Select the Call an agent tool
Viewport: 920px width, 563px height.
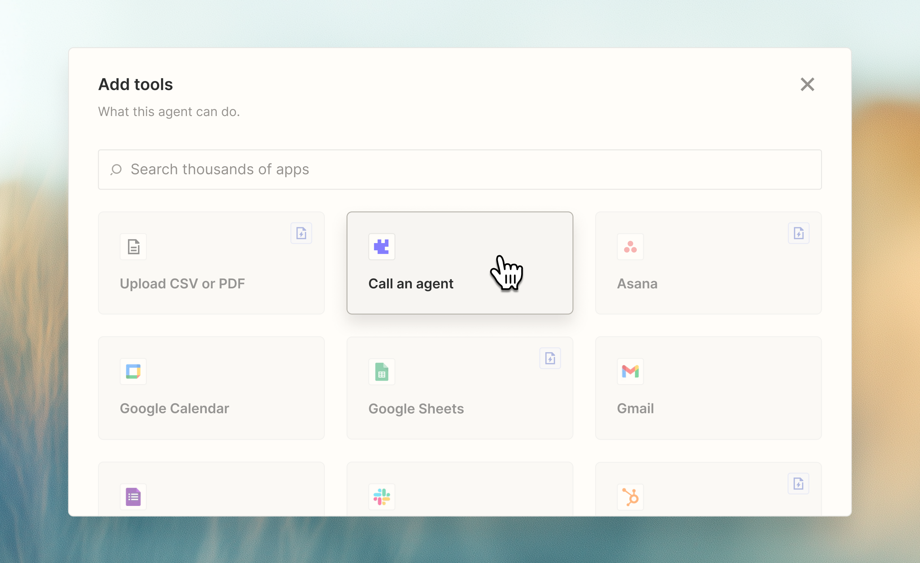point(411,284)
